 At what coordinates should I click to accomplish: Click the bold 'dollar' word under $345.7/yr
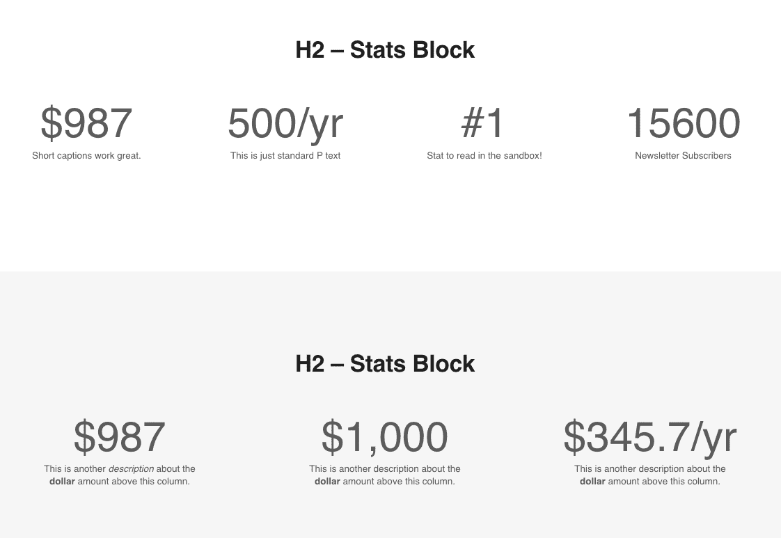(592, 482)
